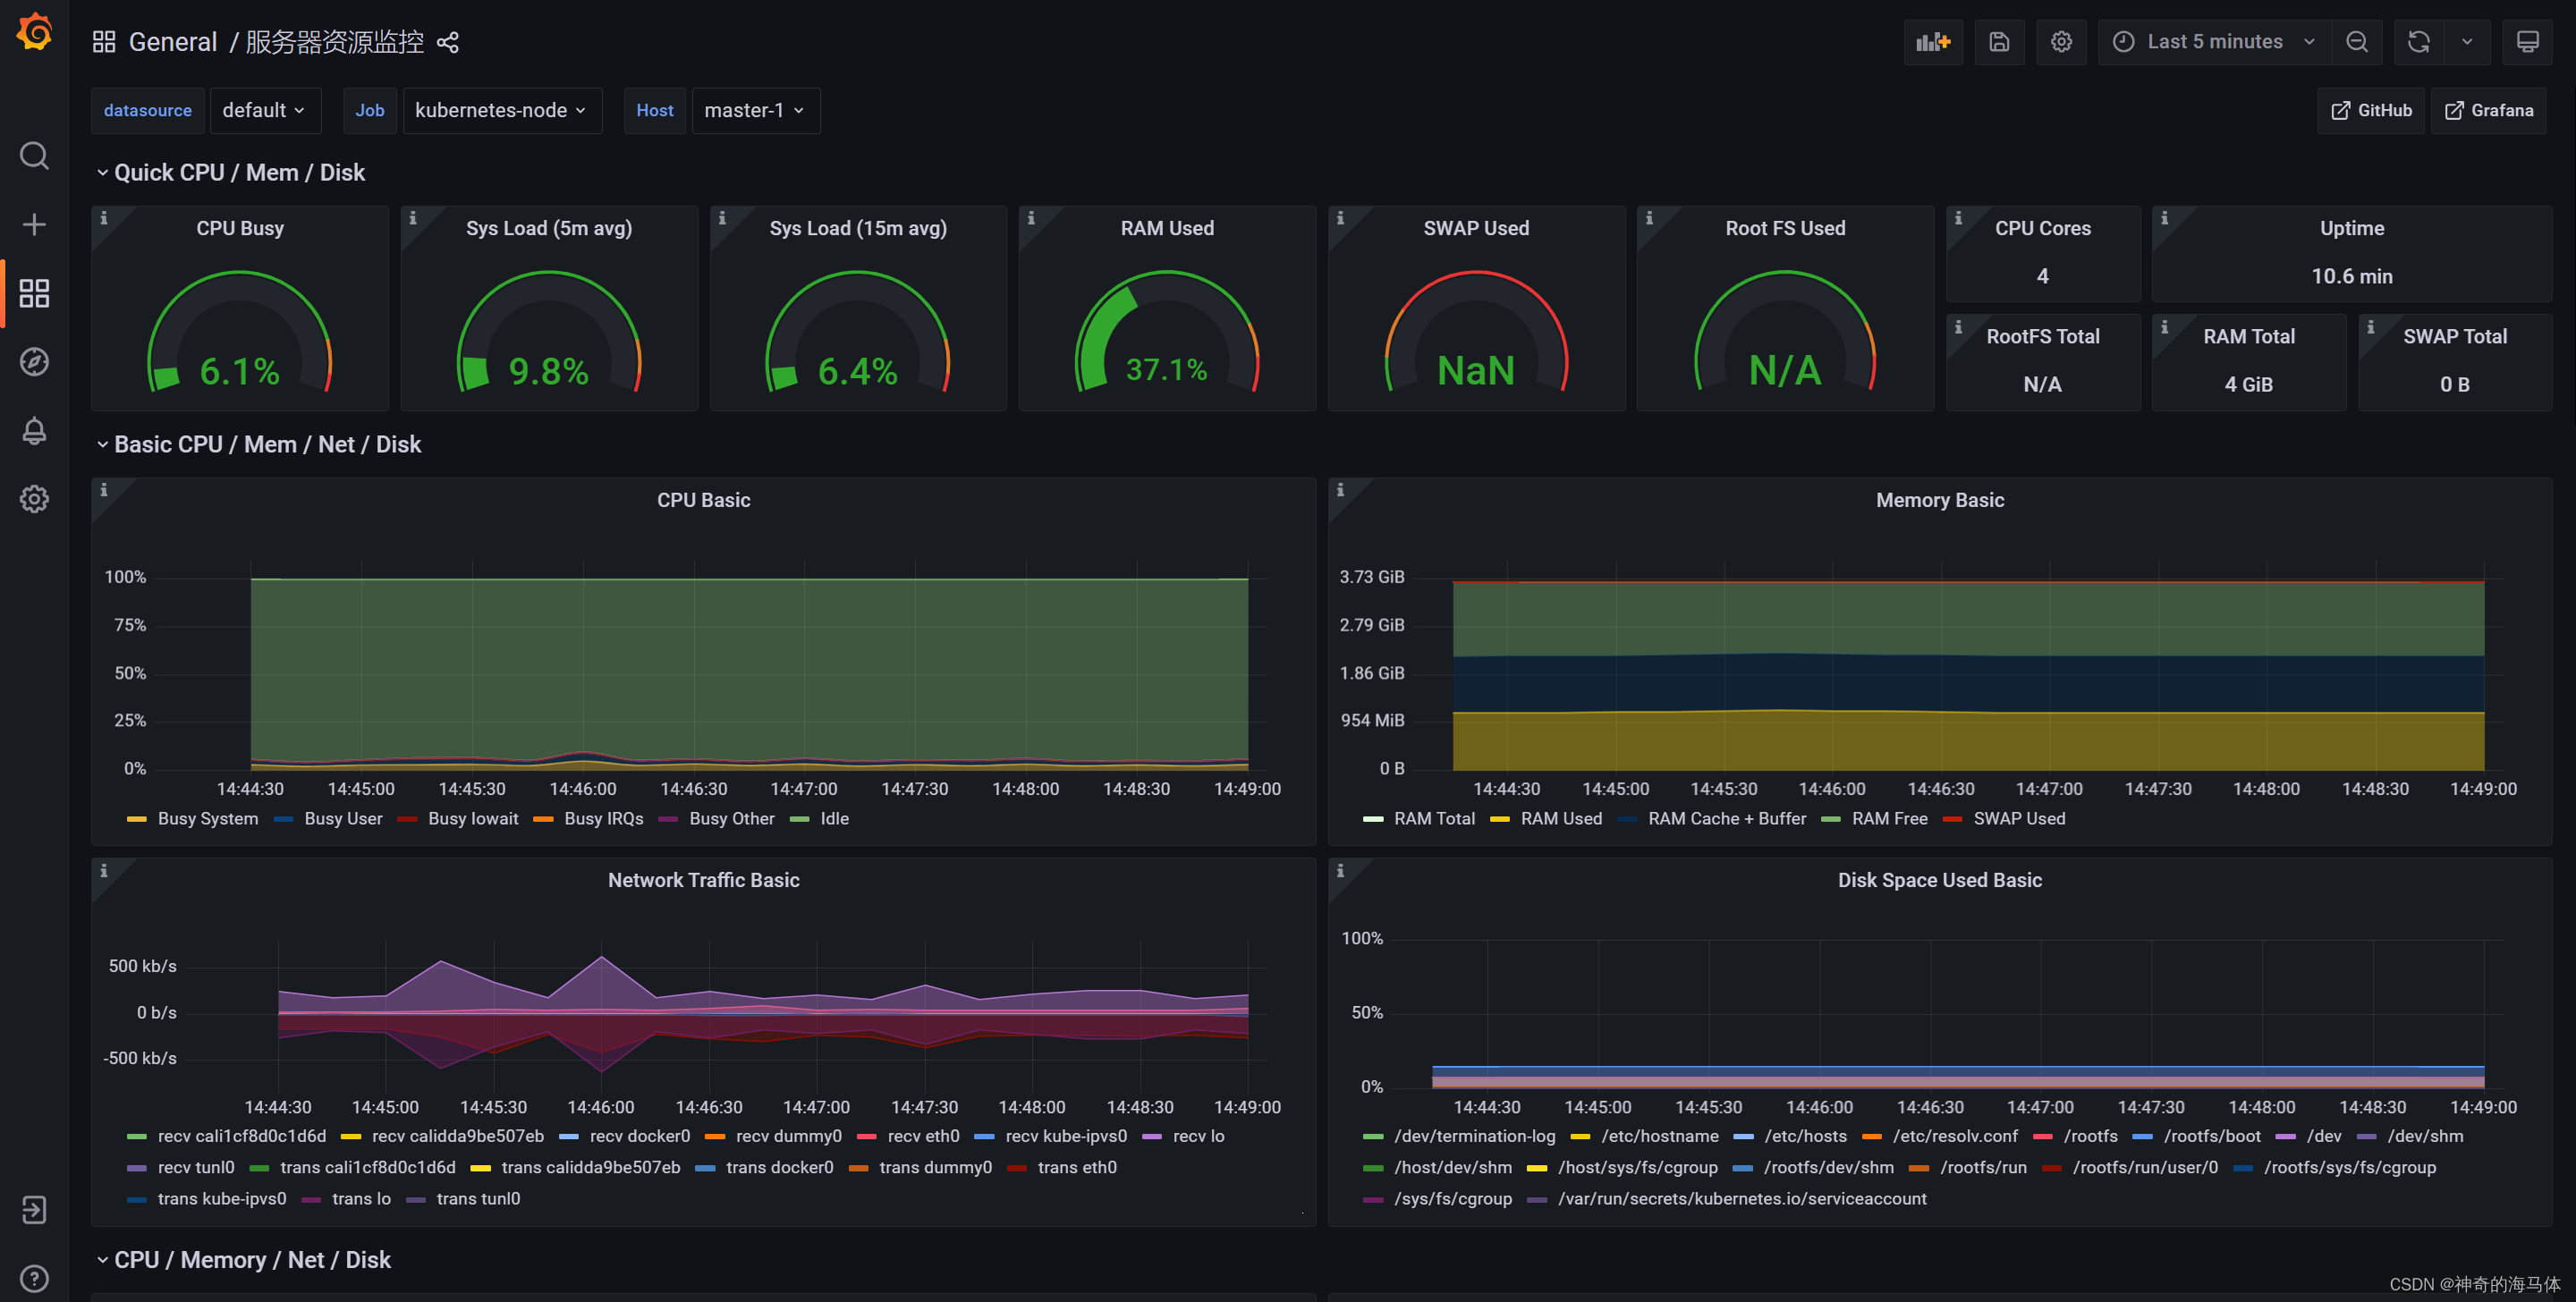Show info for Uptime panel
Screen dimensions: 2576x1302
[x=2164, y=218]
